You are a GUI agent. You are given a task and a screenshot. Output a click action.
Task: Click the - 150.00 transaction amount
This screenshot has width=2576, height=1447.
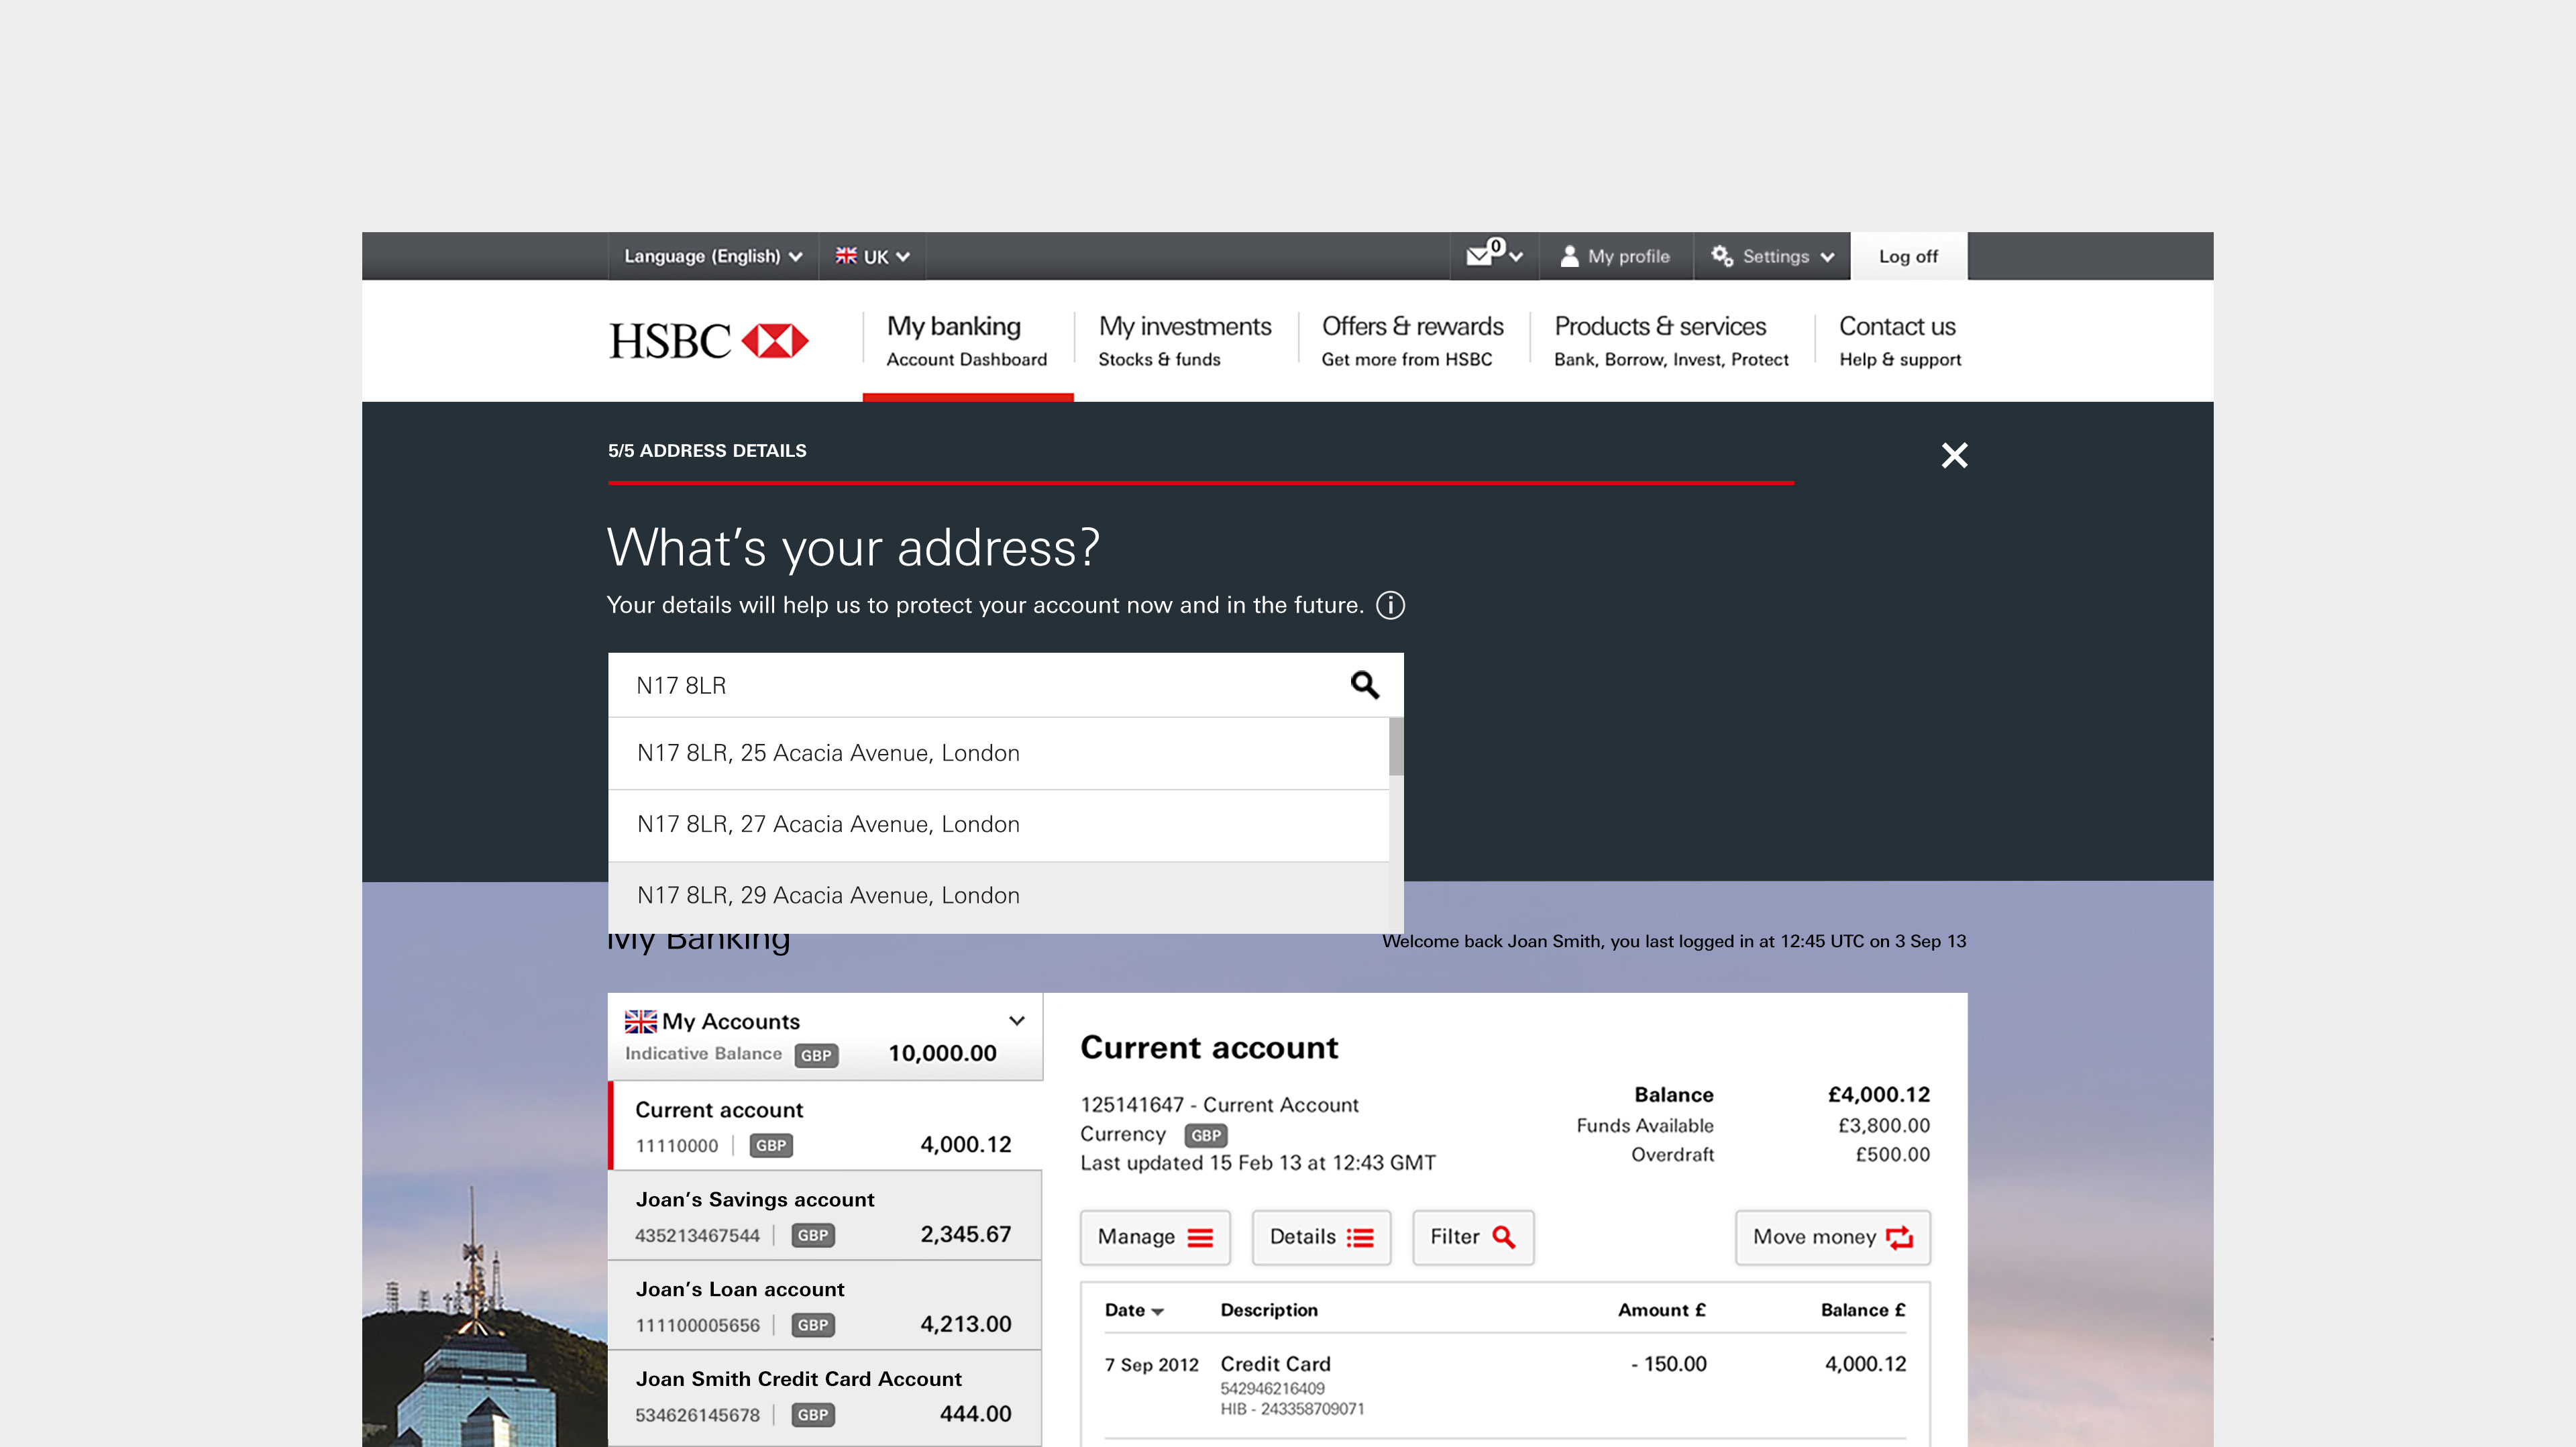tap(1668, 1364)
